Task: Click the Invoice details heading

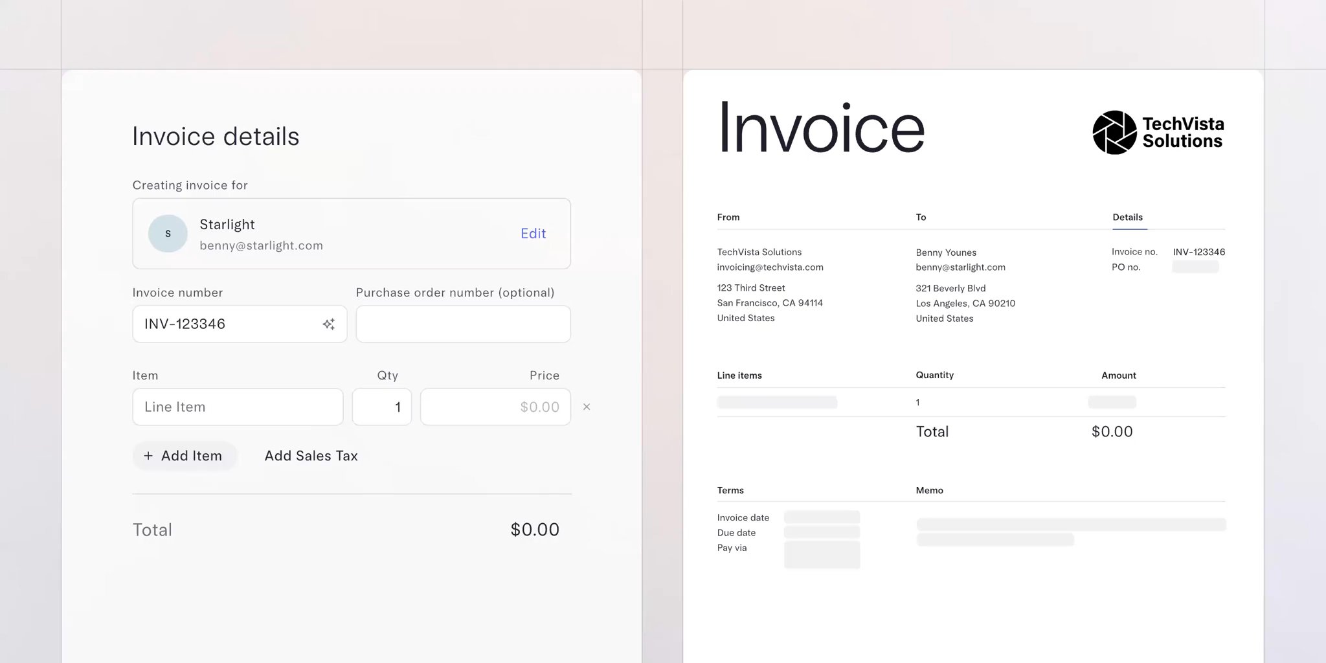Action: point(216,136)
